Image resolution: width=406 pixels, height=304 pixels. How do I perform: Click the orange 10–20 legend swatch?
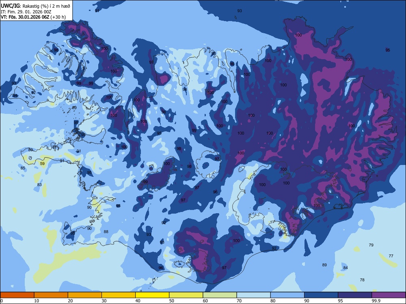51,295
